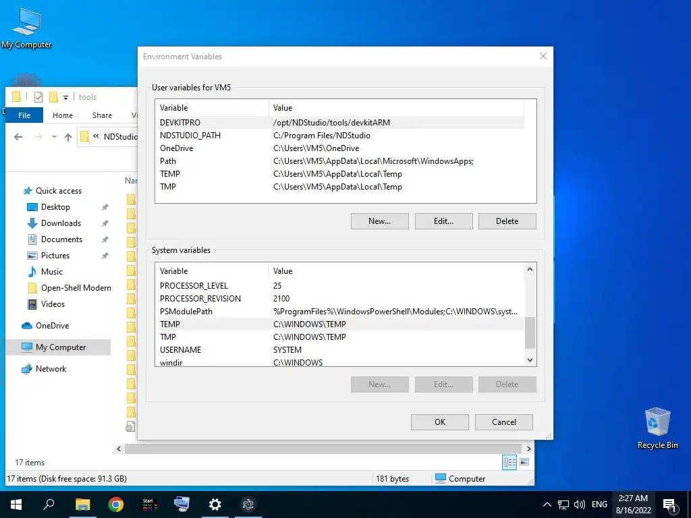Viewport: 691px width, 518px height.
Task: Open the Start-labeled taskbar app
Action: [x=149, y=505]
